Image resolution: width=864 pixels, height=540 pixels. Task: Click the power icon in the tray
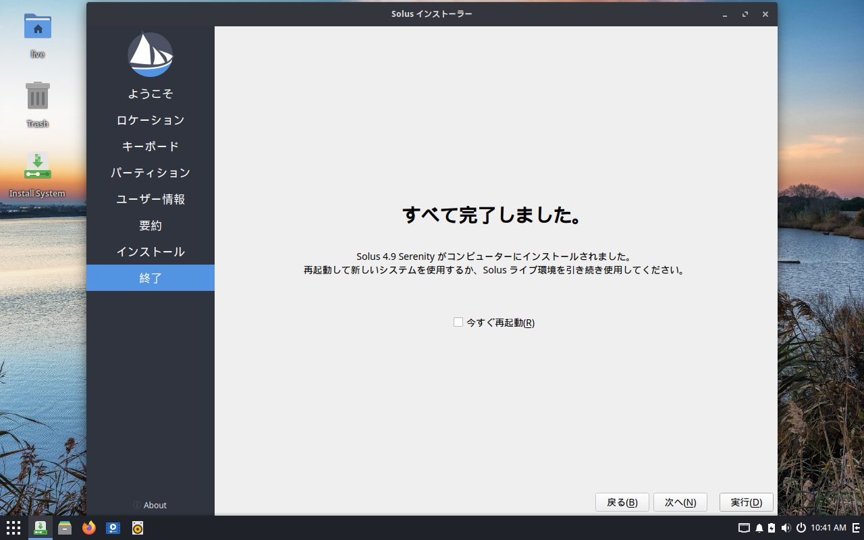point(801,528)
